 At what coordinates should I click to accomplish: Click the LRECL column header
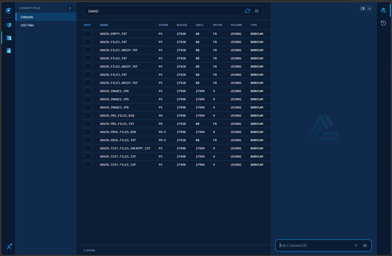(200, 25)
